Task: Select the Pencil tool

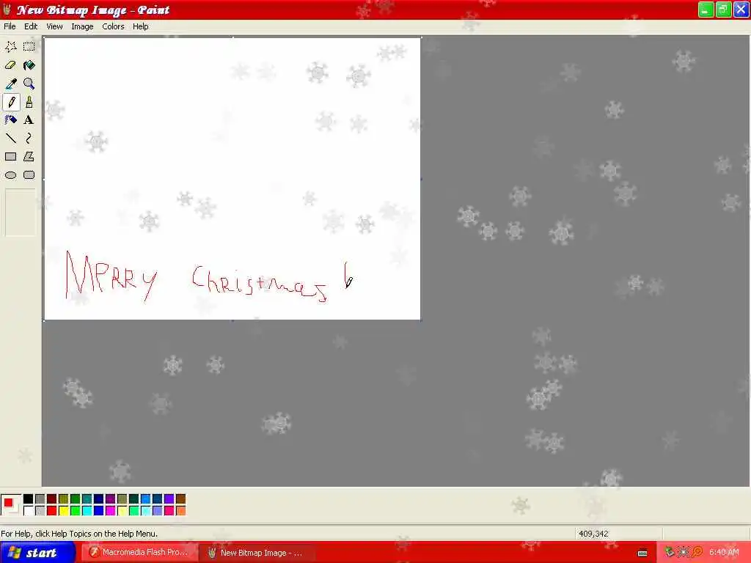Action: tap(10, 102)
